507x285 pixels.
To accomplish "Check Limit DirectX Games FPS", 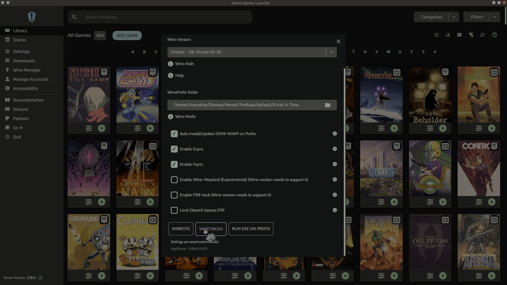I will [174, 210].
